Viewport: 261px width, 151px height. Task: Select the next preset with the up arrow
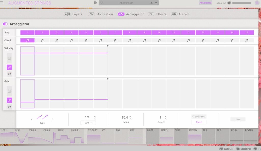(152, 3)
